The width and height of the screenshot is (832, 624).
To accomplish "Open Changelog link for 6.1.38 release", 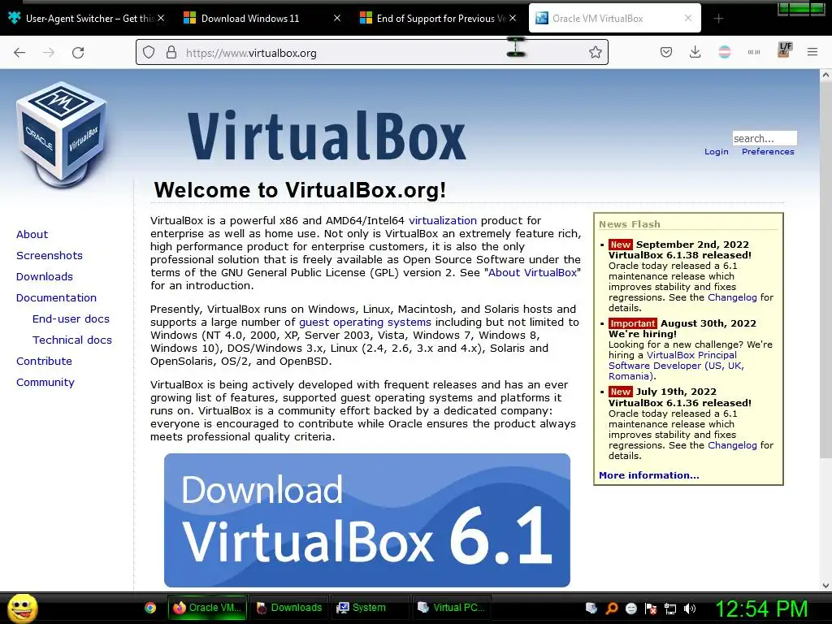I will tap(732, 297).
